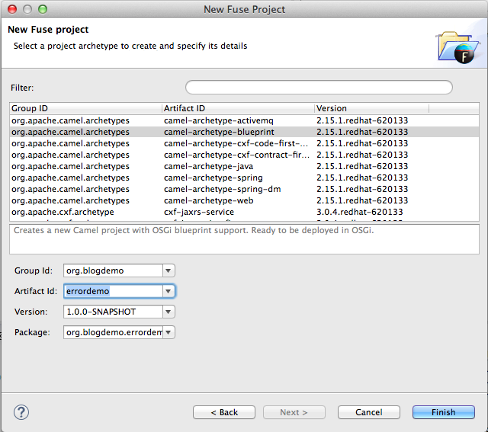Open the Artifact Id dropdown arrow
488x432 pixels.
coord(169,291)
